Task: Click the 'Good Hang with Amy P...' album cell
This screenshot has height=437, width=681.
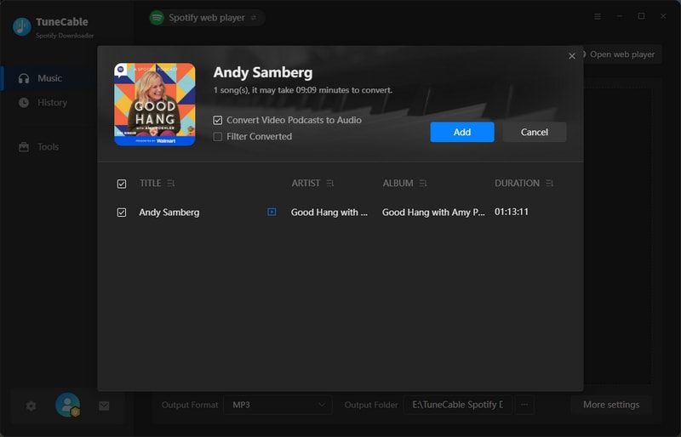Action: pyautogui.click(x=433, y=213)
